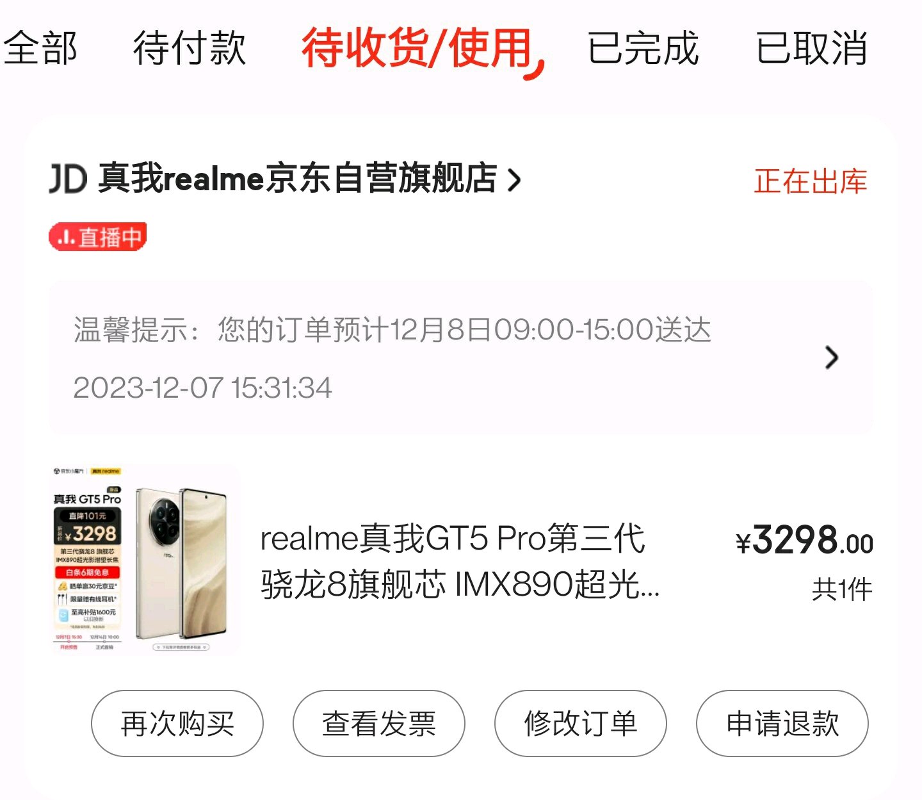Expand store via chevron after 旗舰店
Image resolution: width=922 pixels, height=800 pixels.
coord(514,179)
